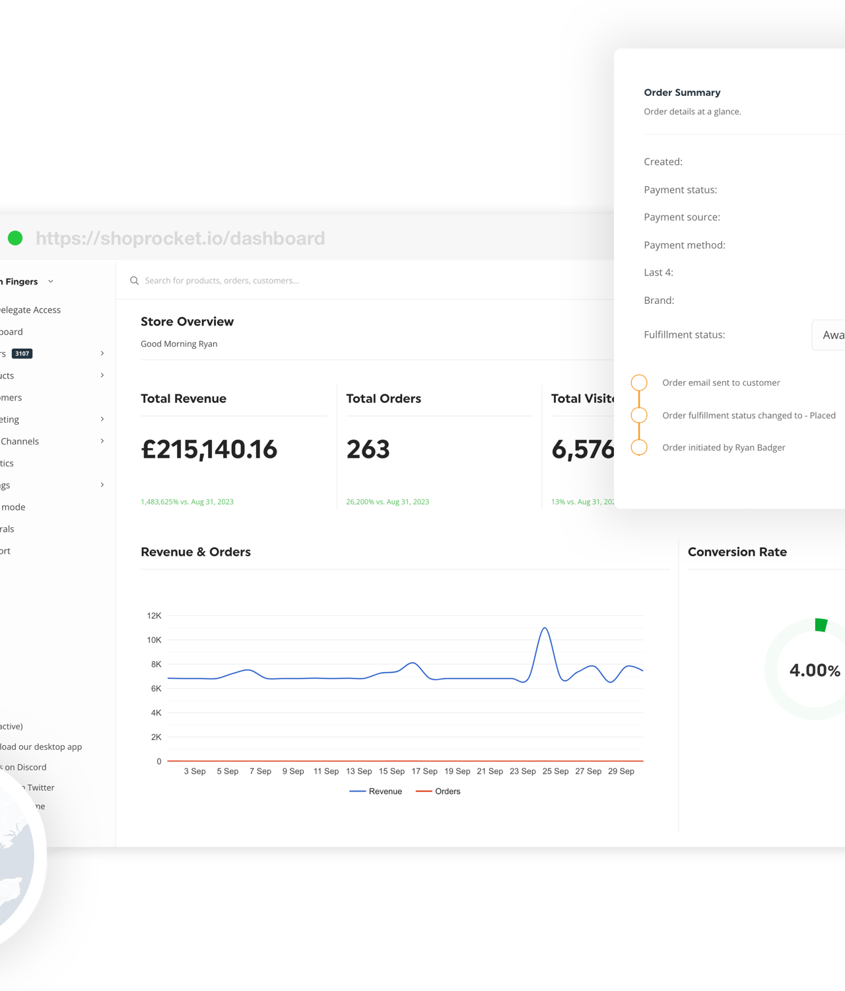The height and width of the screenshot is (991, 845).
Task: Click the Payment status label
Action: click(x=680, y=190)
